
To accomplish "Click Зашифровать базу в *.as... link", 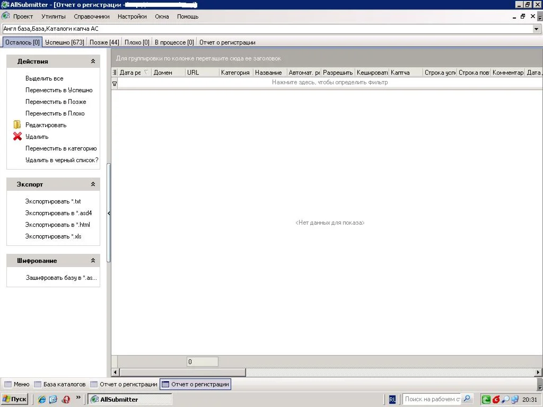I will pos(62,278).
